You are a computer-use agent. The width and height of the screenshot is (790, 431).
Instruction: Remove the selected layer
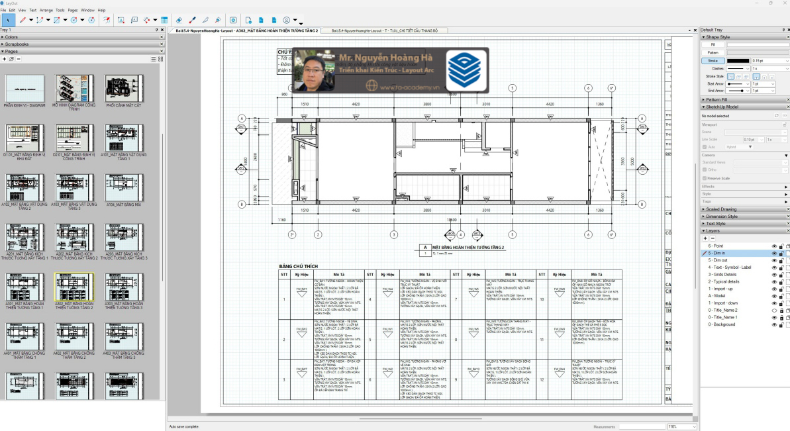713,238
